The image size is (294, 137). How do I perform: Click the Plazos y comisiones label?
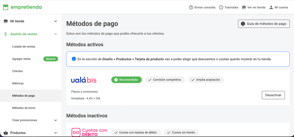84,92
